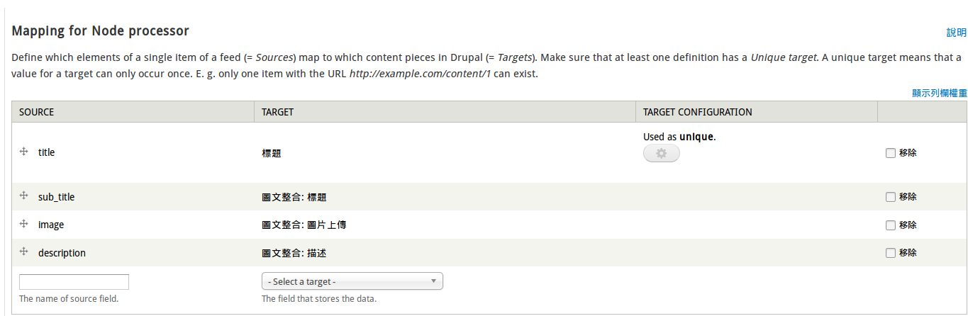Click the SOURCE column header
Image resolution: width=968 pixels, height=316 pixels.
point(37,112)
